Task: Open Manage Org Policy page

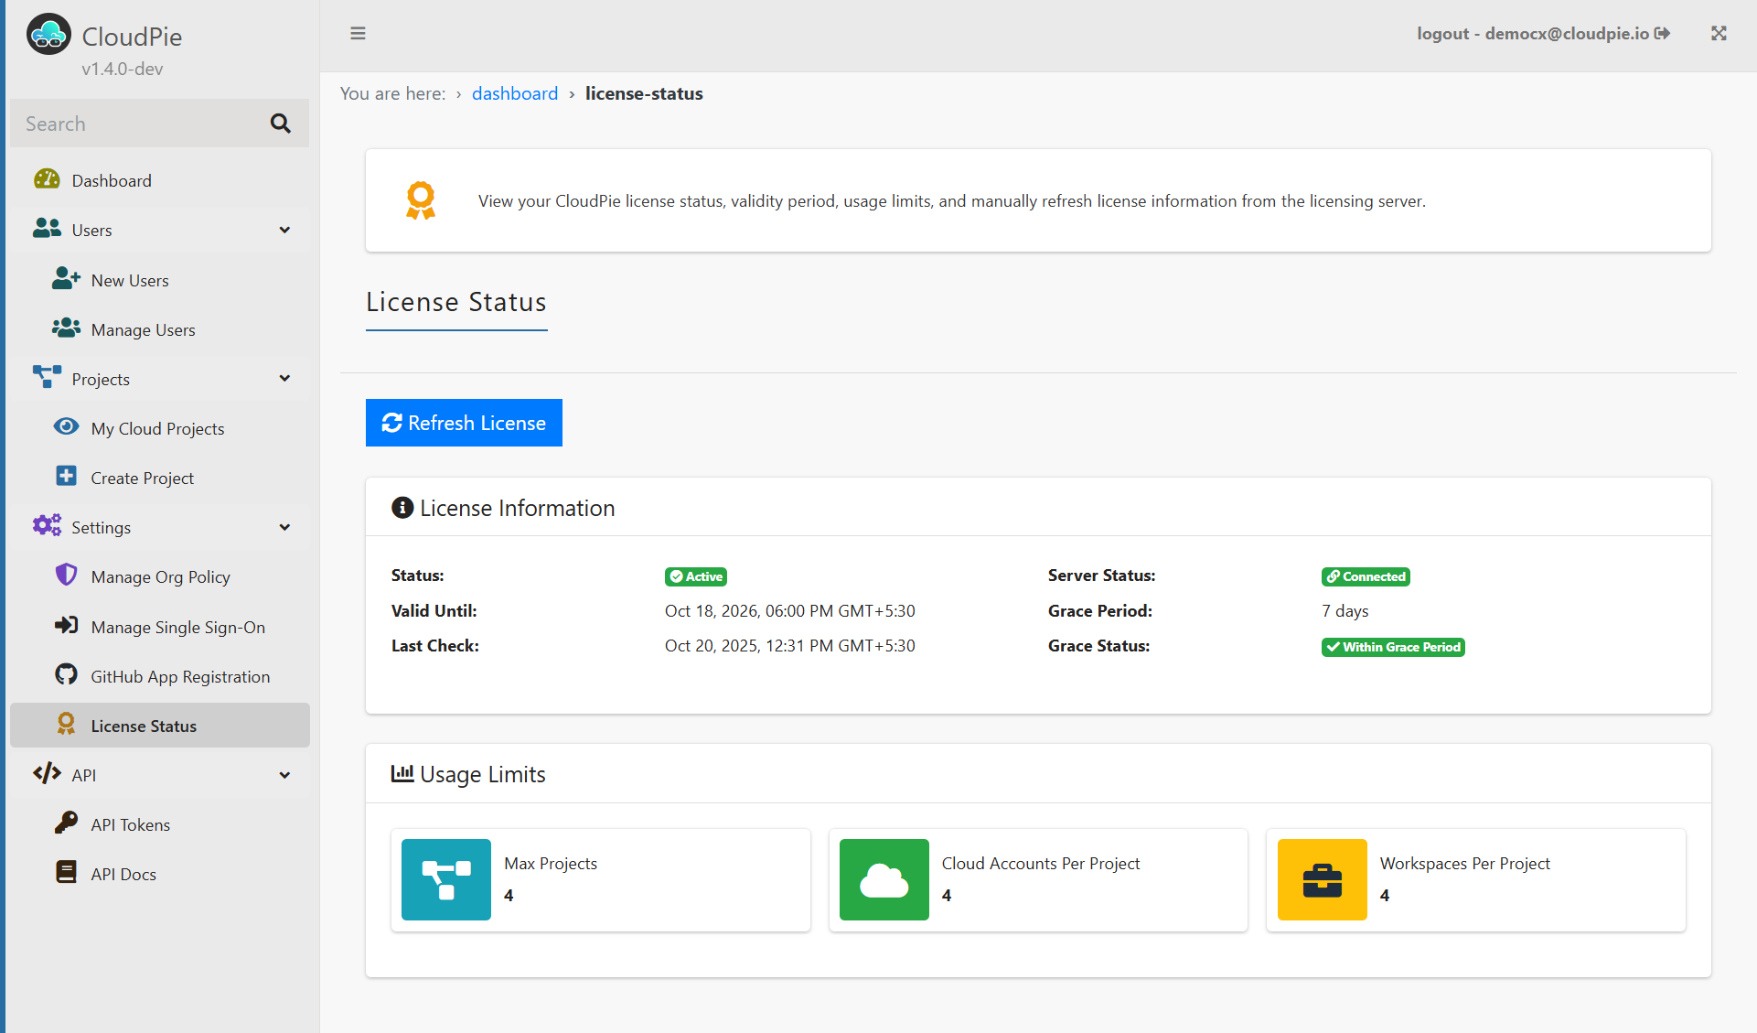Action: click(160, 577)
